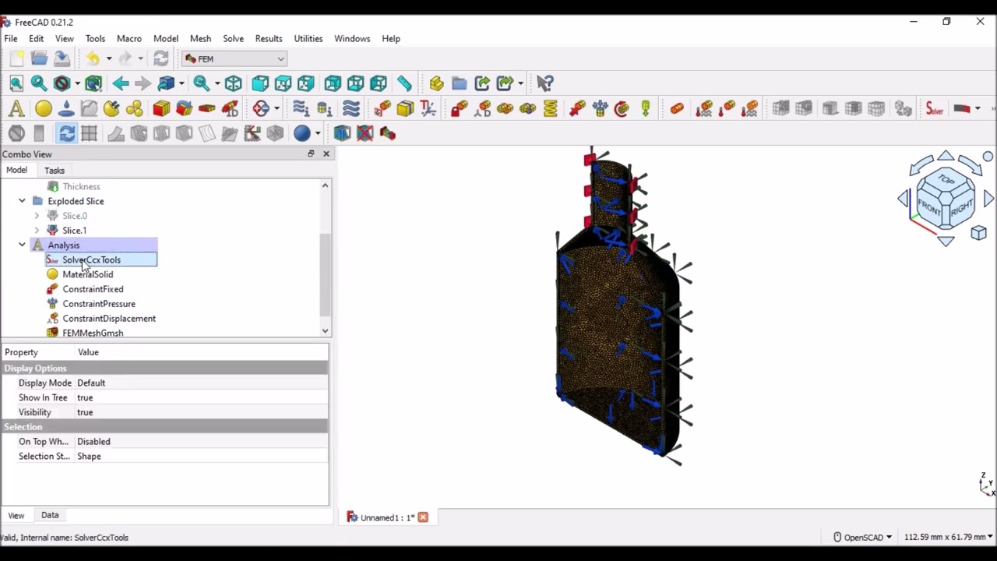Click the navigation cube TOP face

(x=946, y=180)
